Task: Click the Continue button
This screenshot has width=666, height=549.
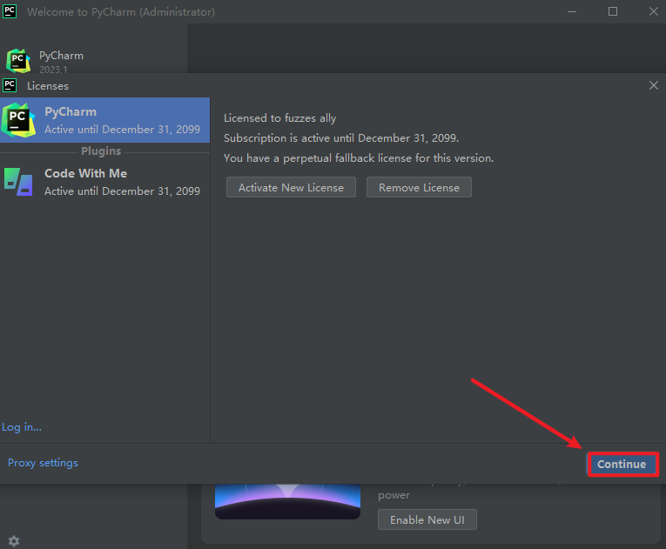Action: point(622,464)
